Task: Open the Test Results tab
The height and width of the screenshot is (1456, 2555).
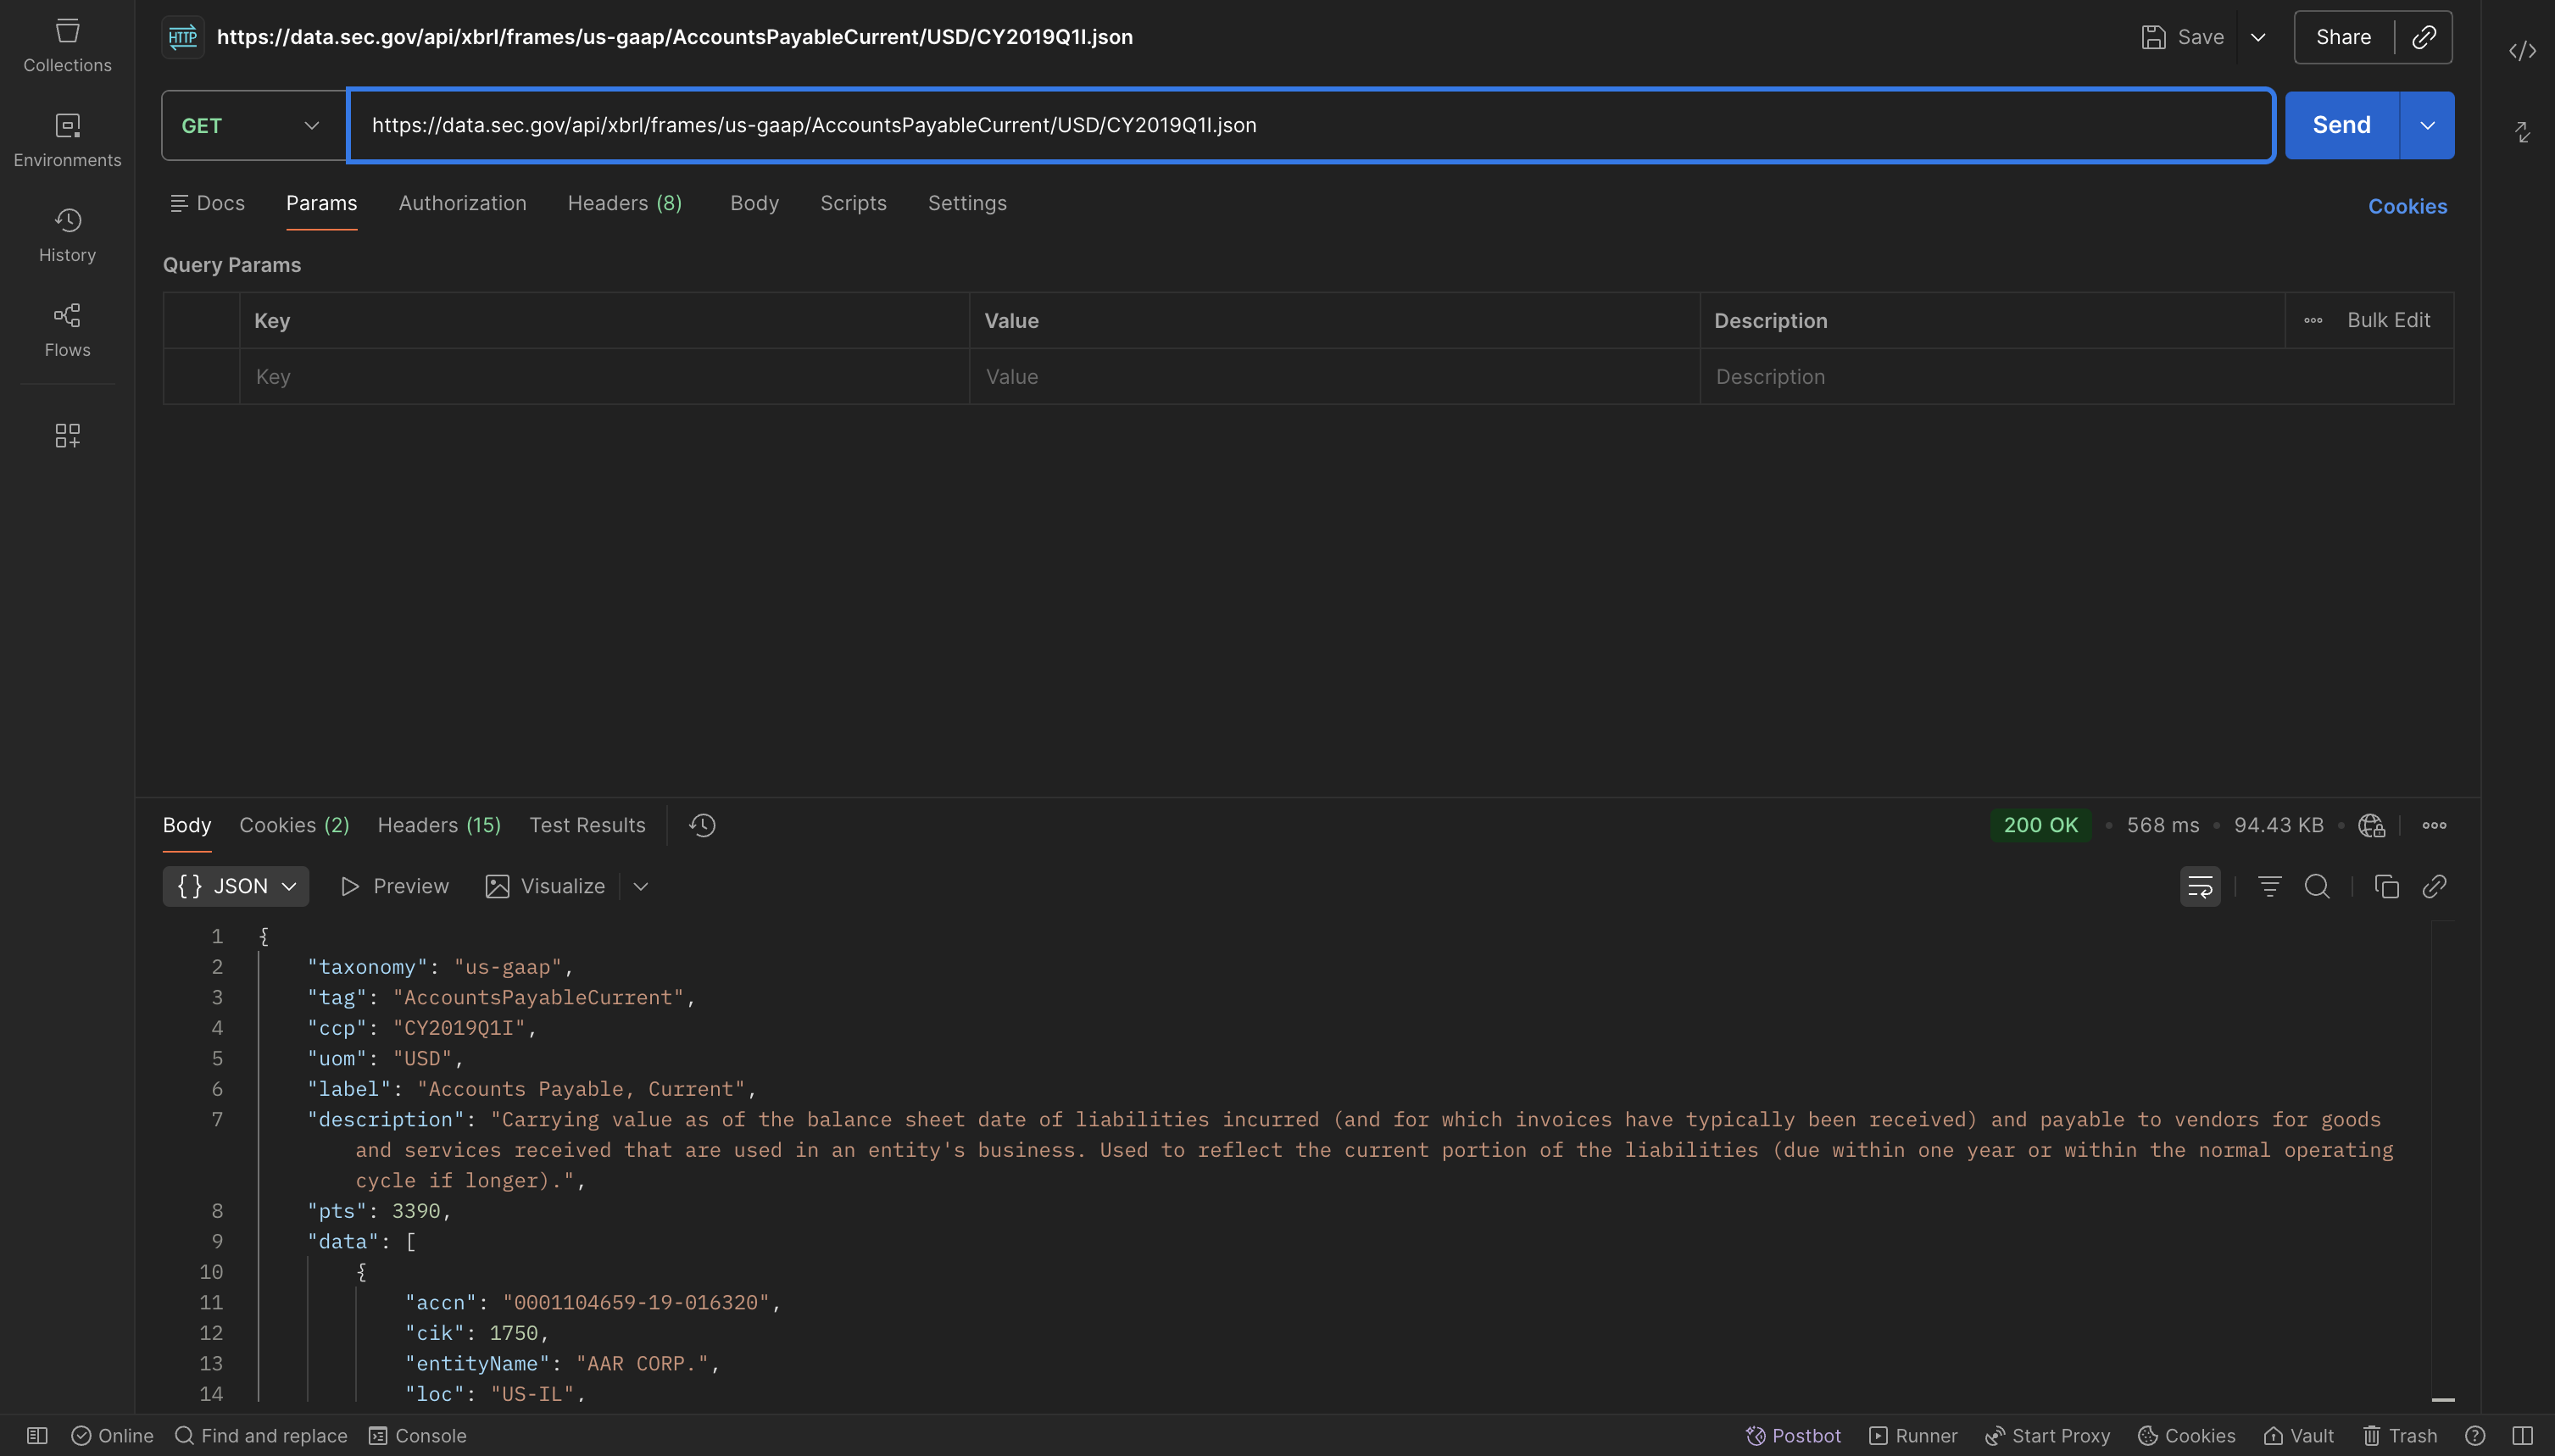Action: 587,825
